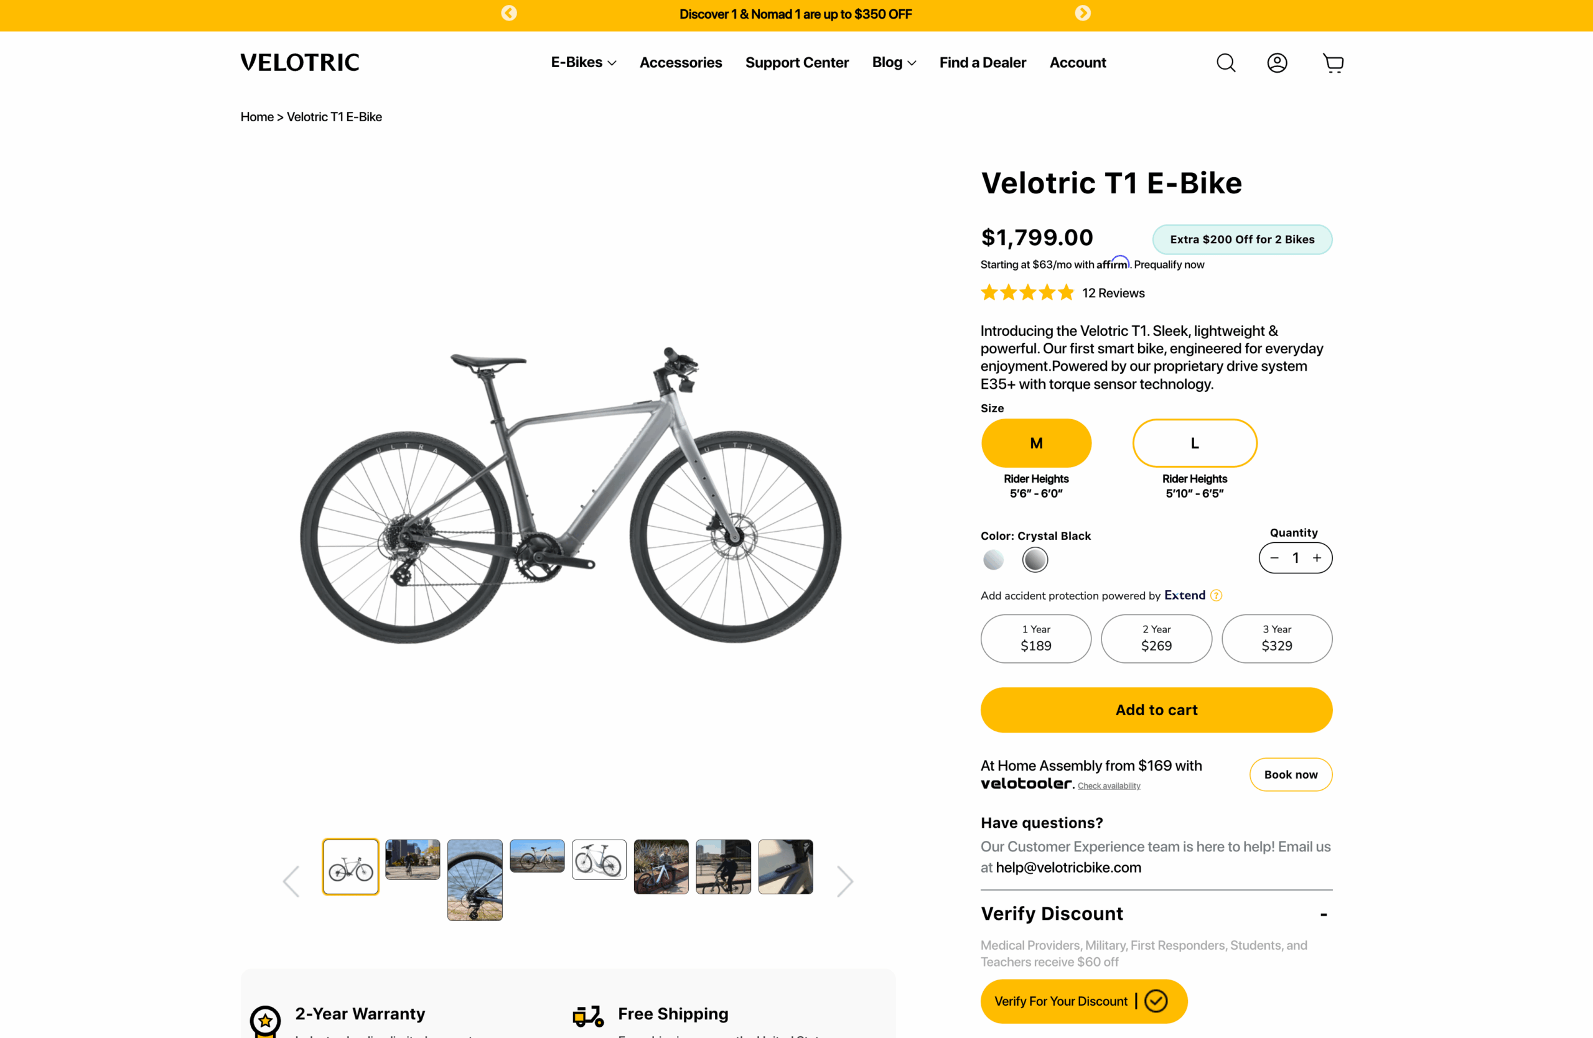1593x1038 pixels.
Task: Collapse the Verify Discount section
Action: coord(1324,914)
